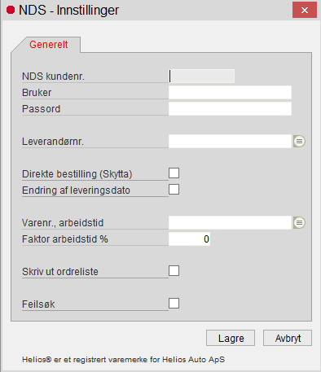
Task: Select the Faktor arbeidstid % value field
Action: (189, 239)
